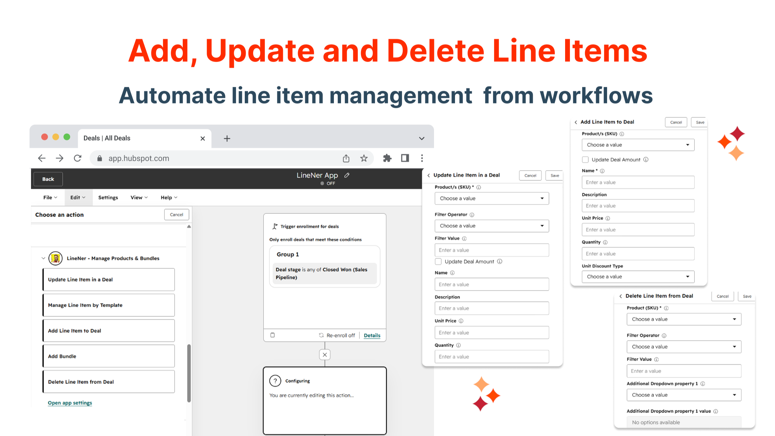This screenshot has width=775, height=436.
Task: Click the padlock icon in address bar
Action: tap(100, 158)
